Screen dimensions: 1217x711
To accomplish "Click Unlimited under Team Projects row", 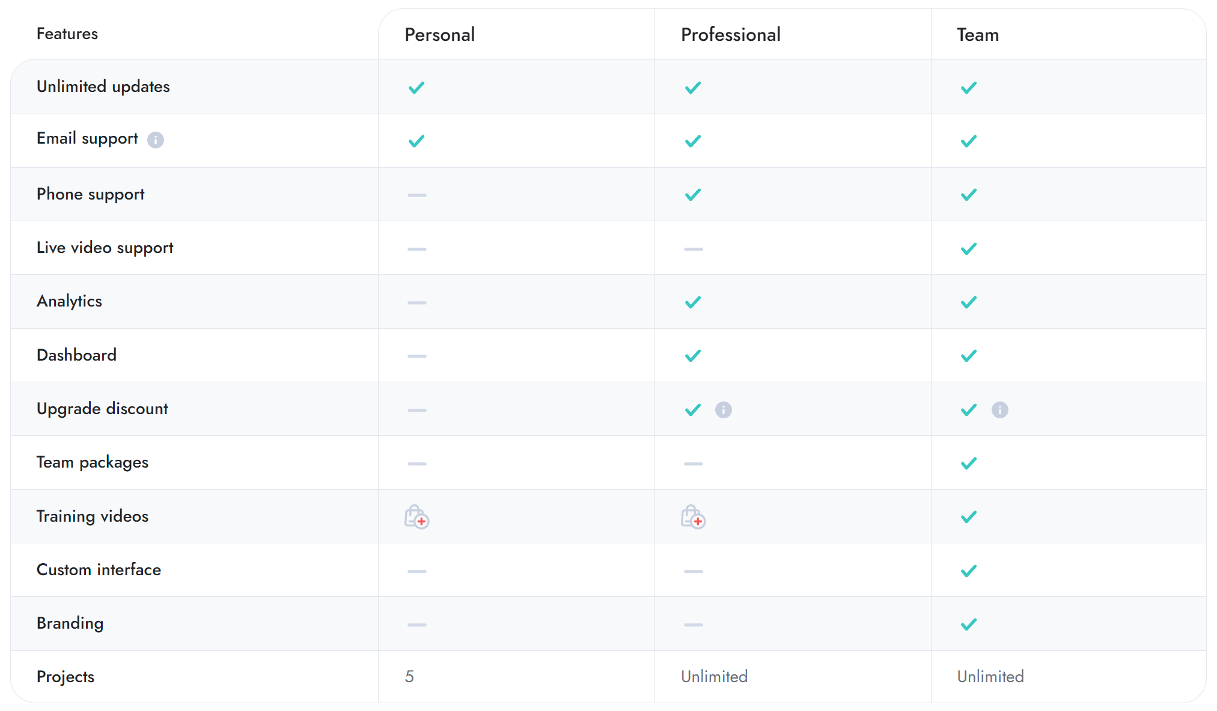I will 990,676.
